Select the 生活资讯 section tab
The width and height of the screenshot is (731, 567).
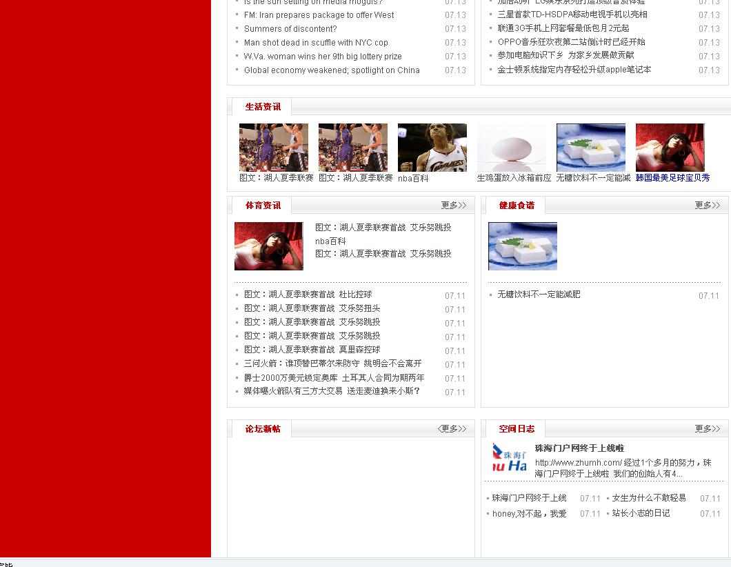(263, 107)
